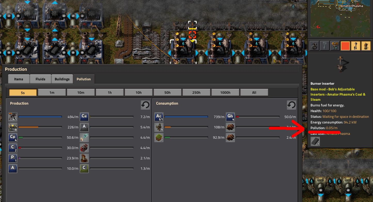Toggle the solid red-orange shortcut button
The image size is (373, 202).
[345, 46]
